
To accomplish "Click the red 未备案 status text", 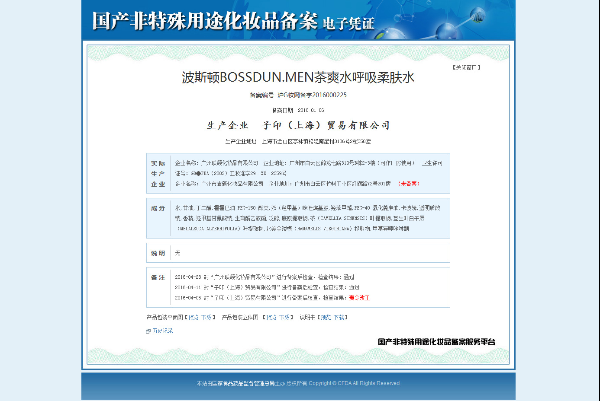I will point(409,184).
